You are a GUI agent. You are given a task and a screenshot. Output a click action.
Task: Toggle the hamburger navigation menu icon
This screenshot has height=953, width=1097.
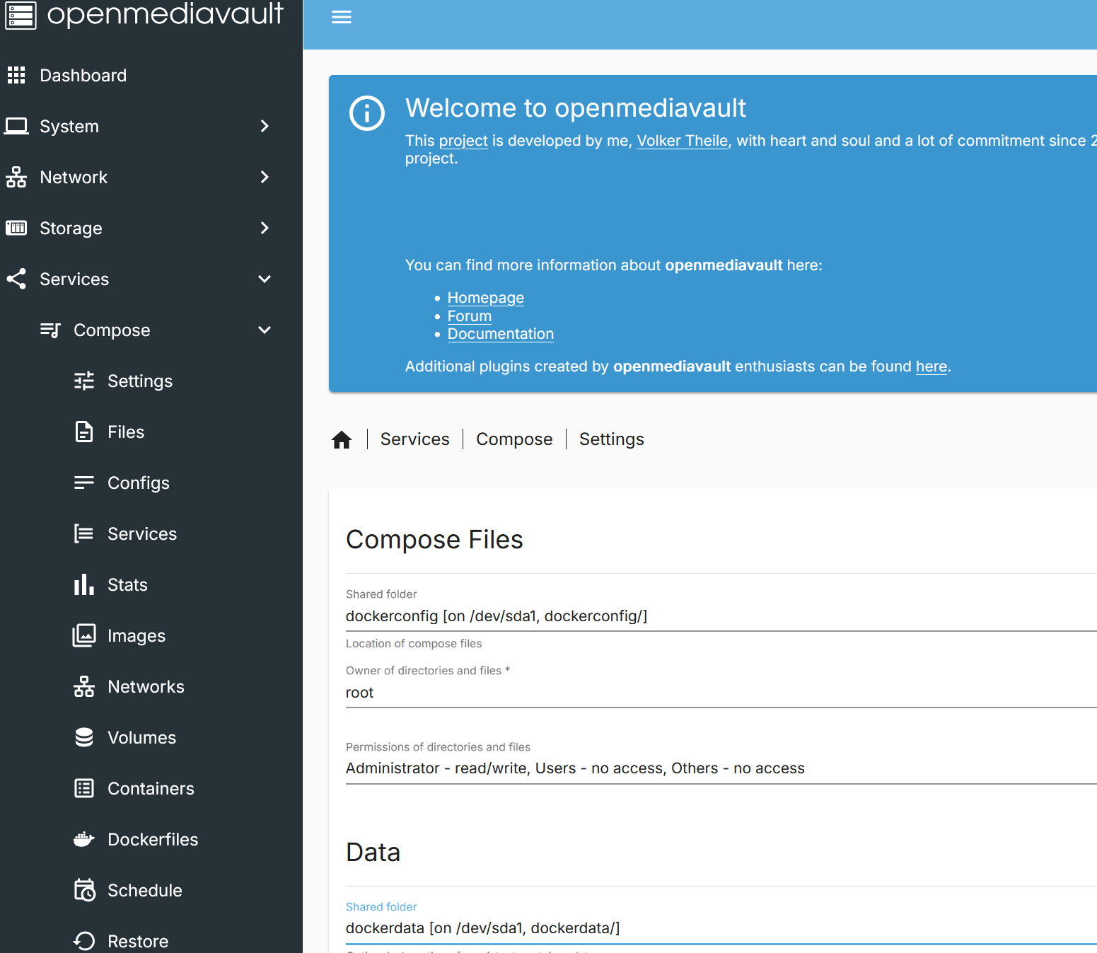point(342,17)
